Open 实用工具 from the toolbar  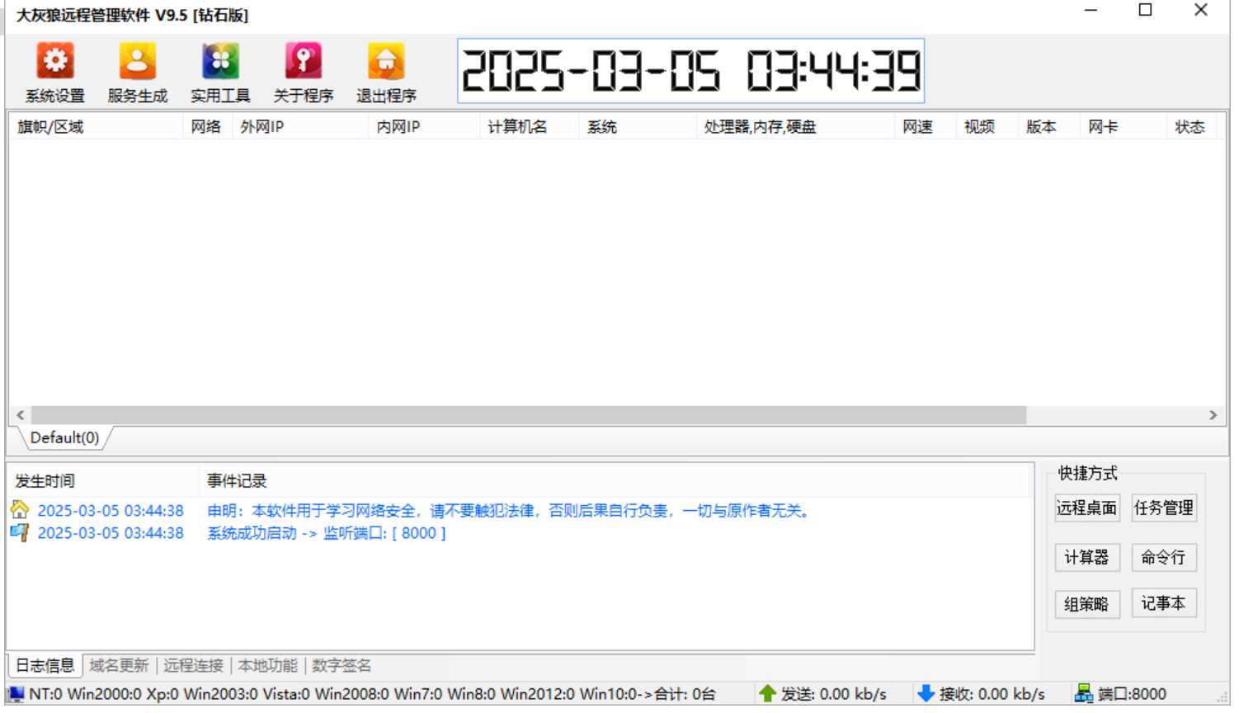coord(220,62)
